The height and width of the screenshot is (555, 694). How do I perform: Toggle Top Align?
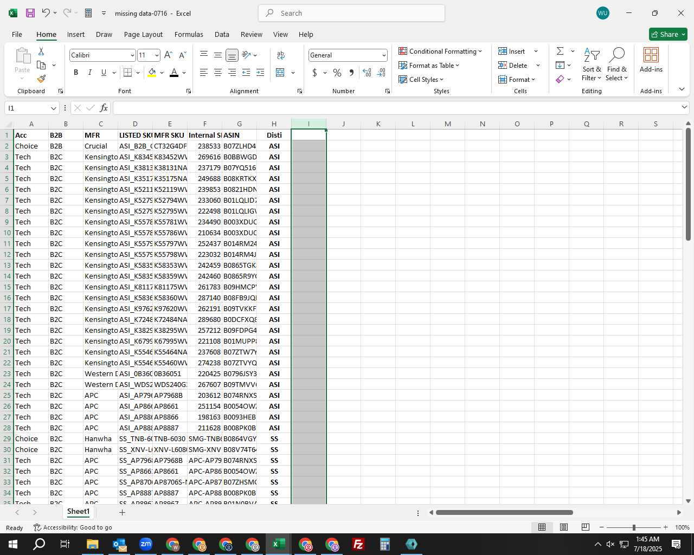point(204,55)
